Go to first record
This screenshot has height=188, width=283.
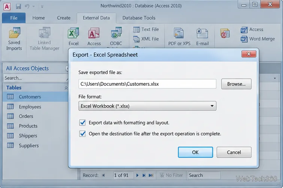click(x=103, y=175)
